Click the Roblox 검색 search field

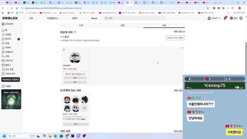pyautogui.click(x=135, y=18)
